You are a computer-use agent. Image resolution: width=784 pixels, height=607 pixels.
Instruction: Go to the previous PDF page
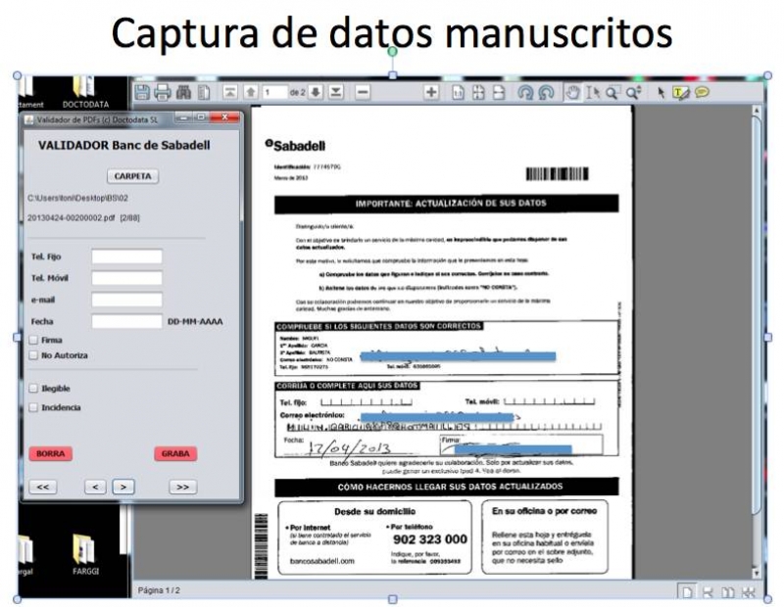pos(251,92)
